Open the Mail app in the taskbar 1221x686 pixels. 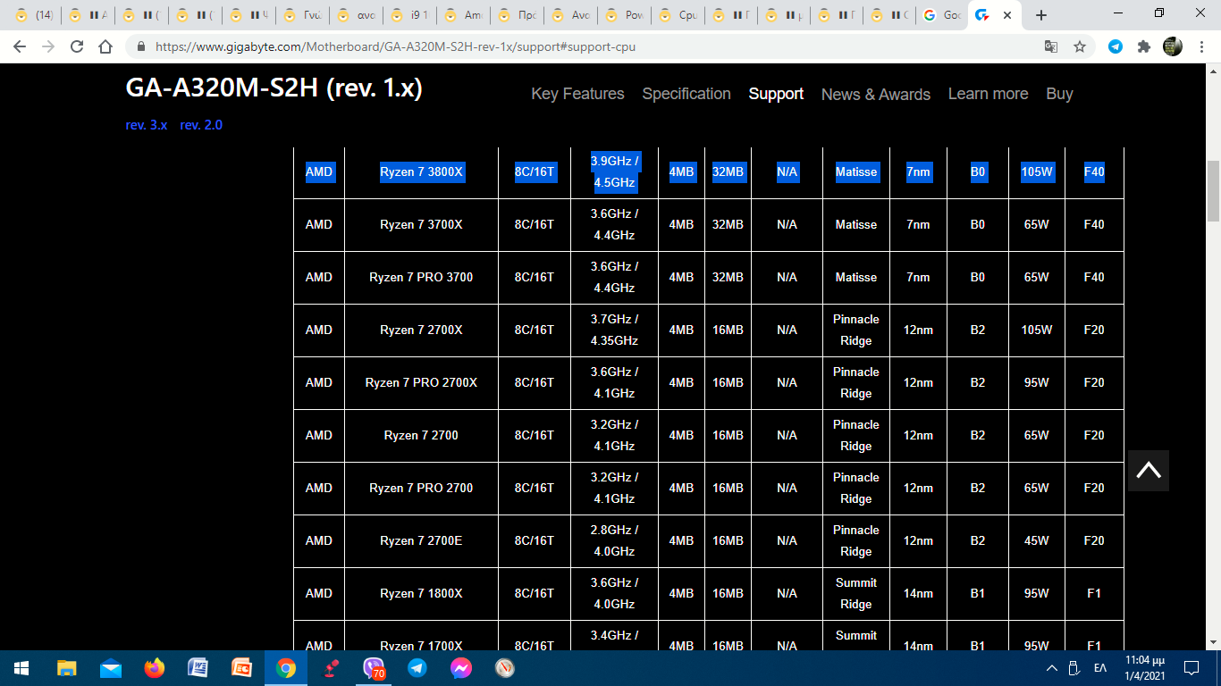coord(111,668)
